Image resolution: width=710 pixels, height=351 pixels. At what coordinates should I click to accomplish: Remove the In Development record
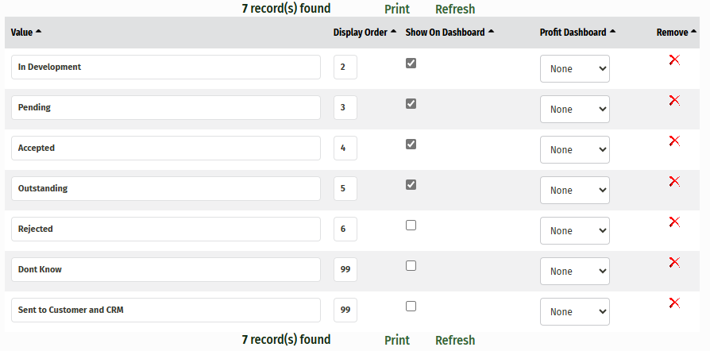click(x=674, y=60)
